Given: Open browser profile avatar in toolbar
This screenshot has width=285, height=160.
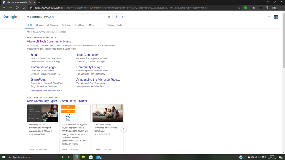Looking at the screenshot, I should pos(274,8).
